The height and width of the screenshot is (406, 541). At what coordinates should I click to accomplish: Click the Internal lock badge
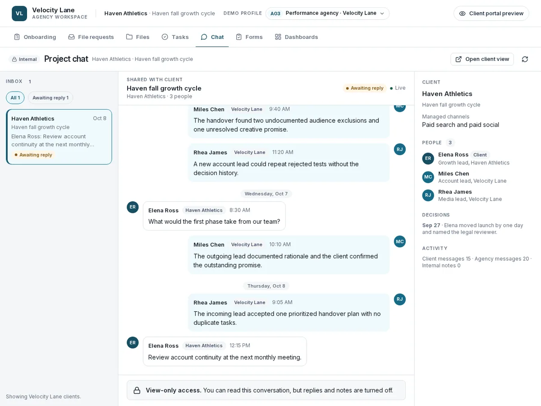tap(24, 59)
